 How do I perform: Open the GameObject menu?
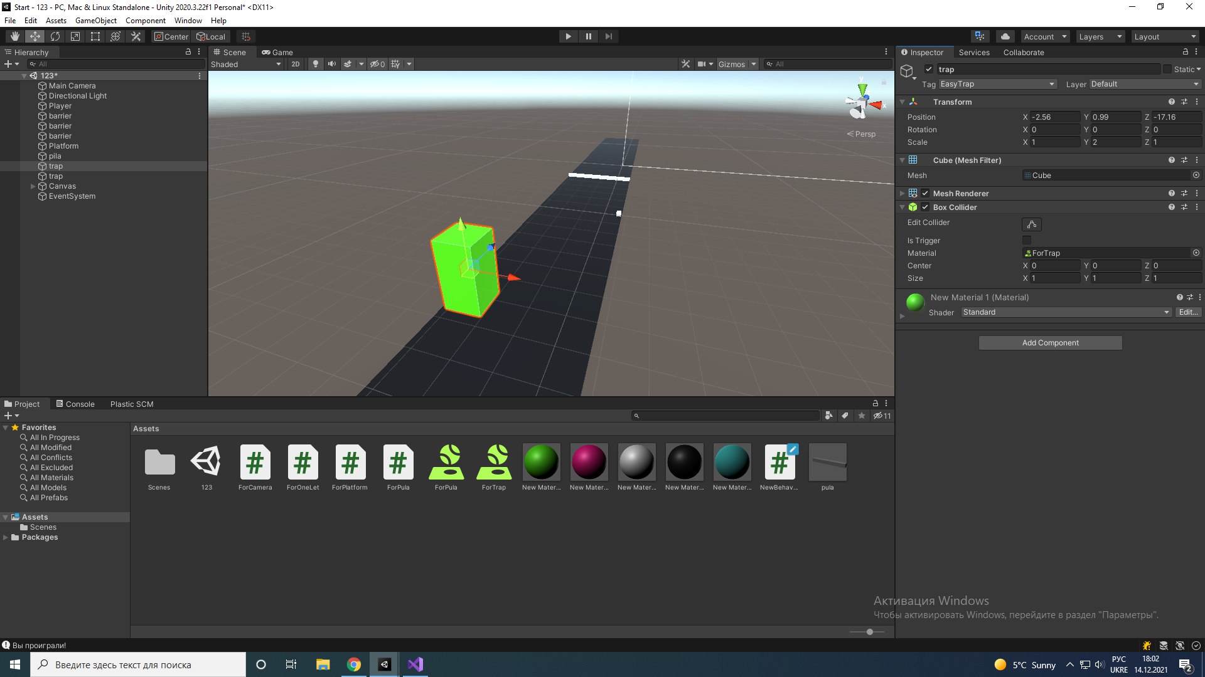click(x=95, y=21)
